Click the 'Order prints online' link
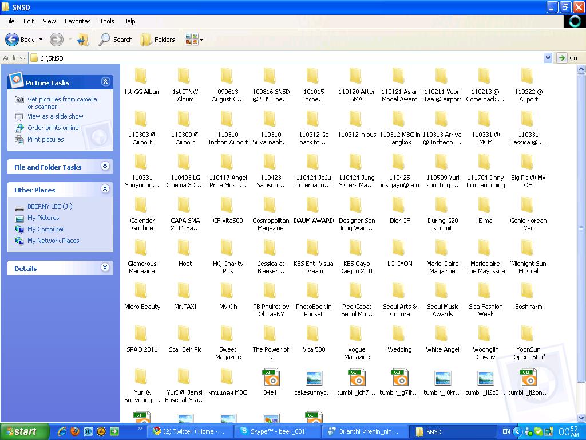This screenshot has width=586, height=440. 53,128
